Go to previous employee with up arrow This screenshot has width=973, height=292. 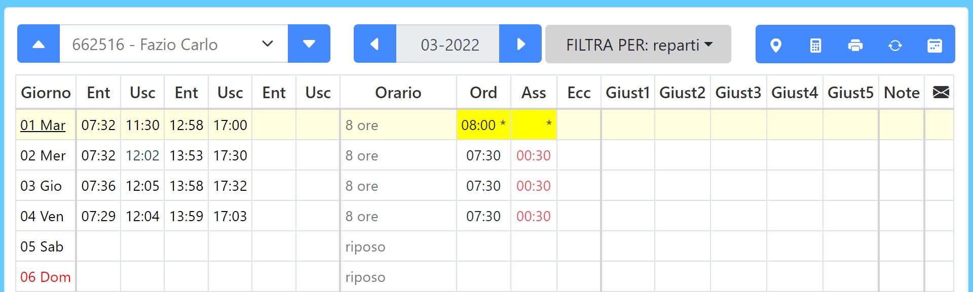39,44
